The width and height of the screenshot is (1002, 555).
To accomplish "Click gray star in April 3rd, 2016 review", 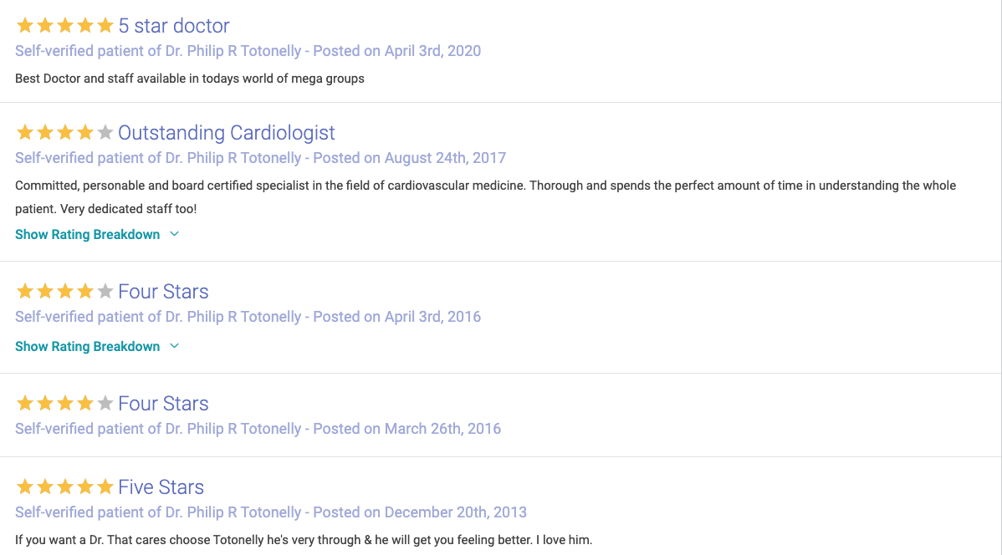I will pyautogui.click(x=105, y=292).
